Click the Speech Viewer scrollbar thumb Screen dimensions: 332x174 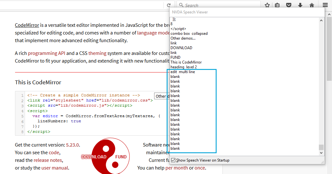(321, 147)
